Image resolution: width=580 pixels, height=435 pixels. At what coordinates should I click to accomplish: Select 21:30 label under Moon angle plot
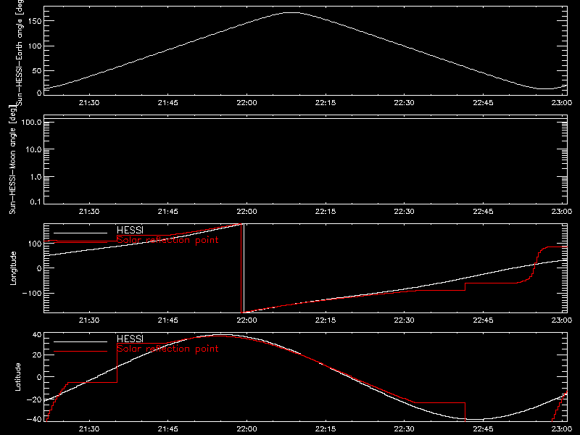pyautogui.click(x=89, y=212)
